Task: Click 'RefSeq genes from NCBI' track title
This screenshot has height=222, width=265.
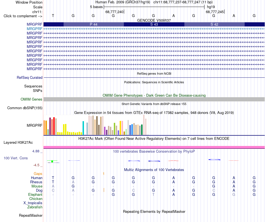Action: (154, 74)
